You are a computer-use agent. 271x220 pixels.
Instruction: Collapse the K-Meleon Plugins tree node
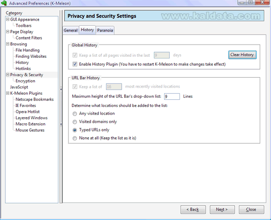click(8, 93)
